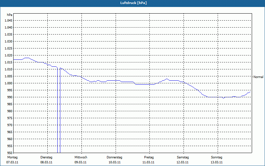Select the 'Dienstag' day label

(46, 157)
